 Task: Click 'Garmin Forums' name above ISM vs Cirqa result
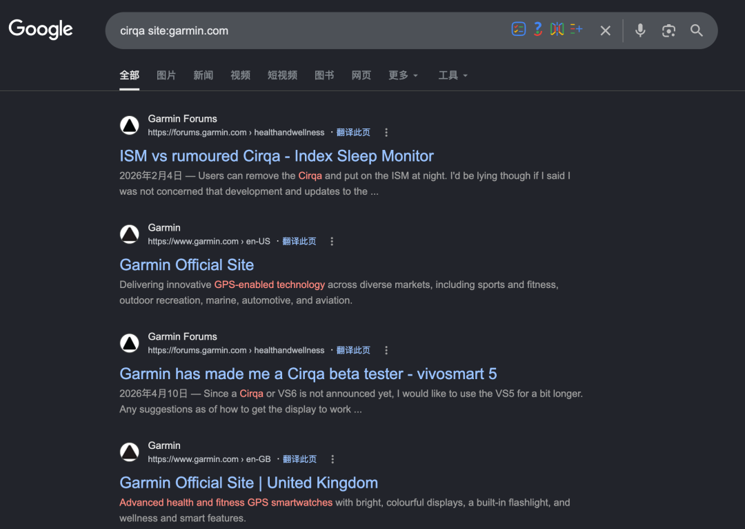coord(182,119)
